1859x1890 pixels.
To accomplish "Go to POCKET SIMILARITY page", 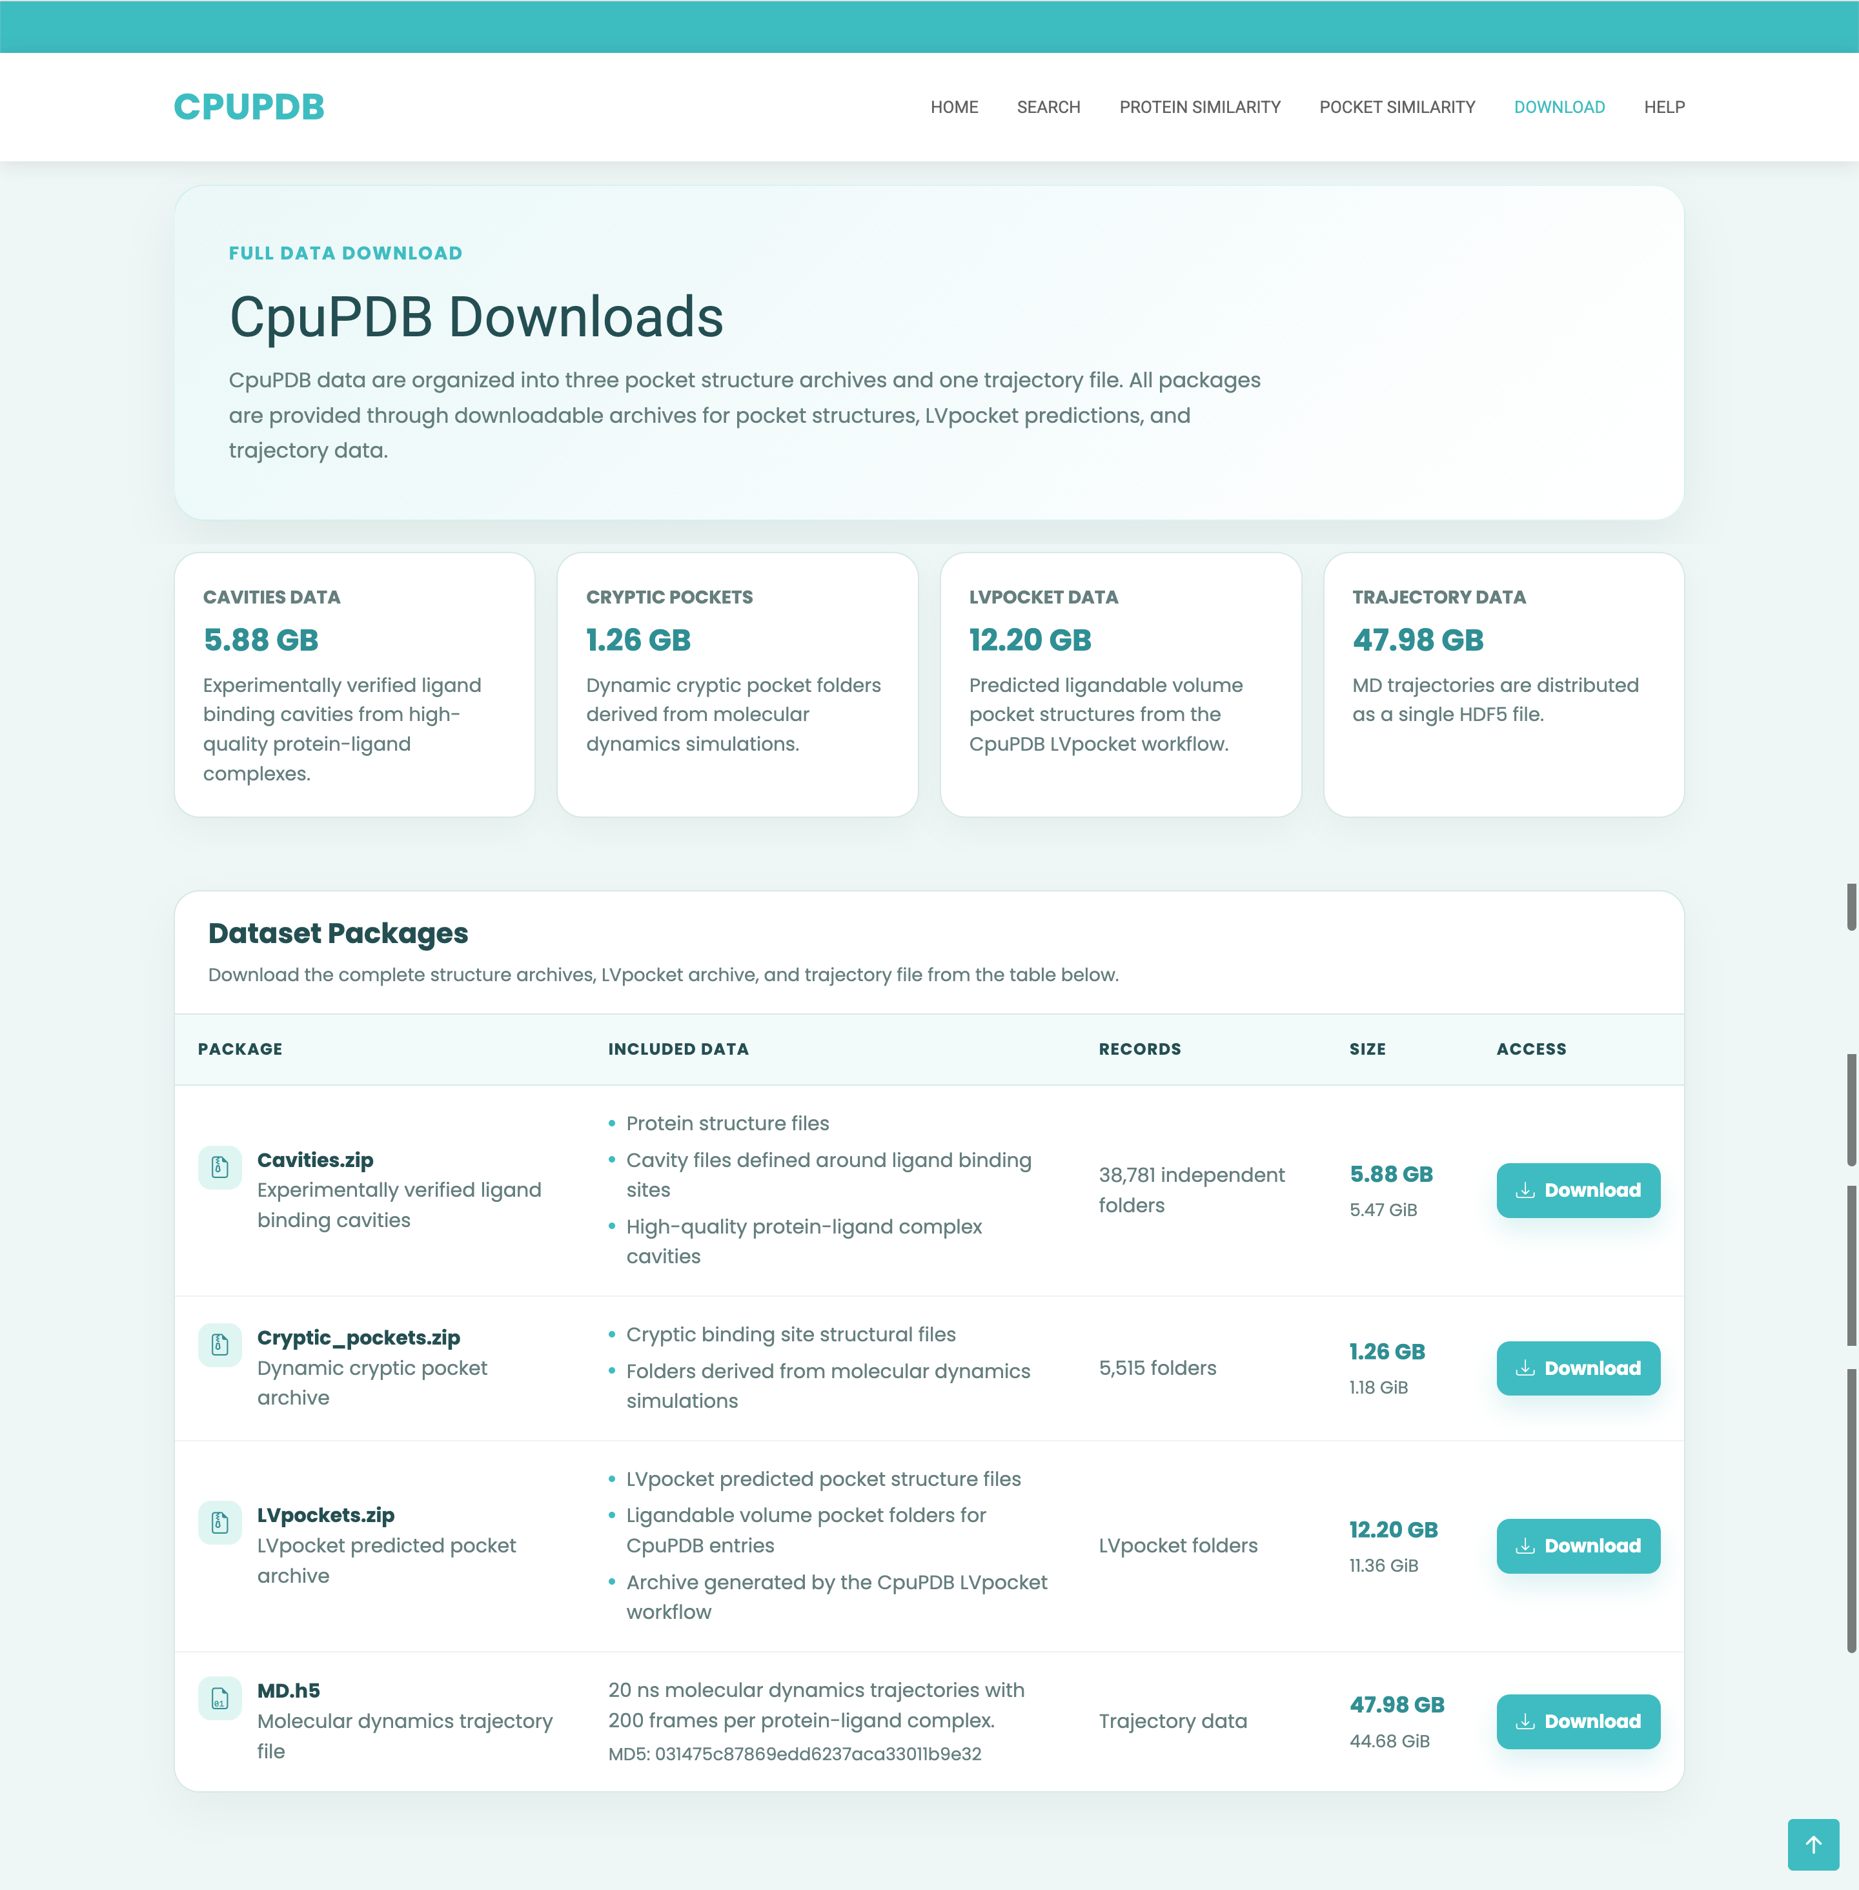I will point(1396,107).
